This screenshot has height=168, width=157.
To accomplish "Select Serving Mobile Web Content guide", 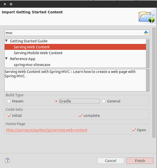I will point(75,53).
